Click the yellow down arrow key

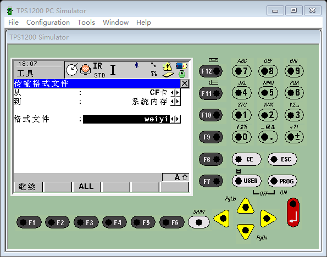pos(246,231)
